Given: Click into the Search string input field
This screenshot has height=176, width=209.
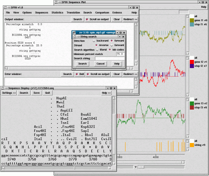Looking at the screenshot, I should pos(110,59).
